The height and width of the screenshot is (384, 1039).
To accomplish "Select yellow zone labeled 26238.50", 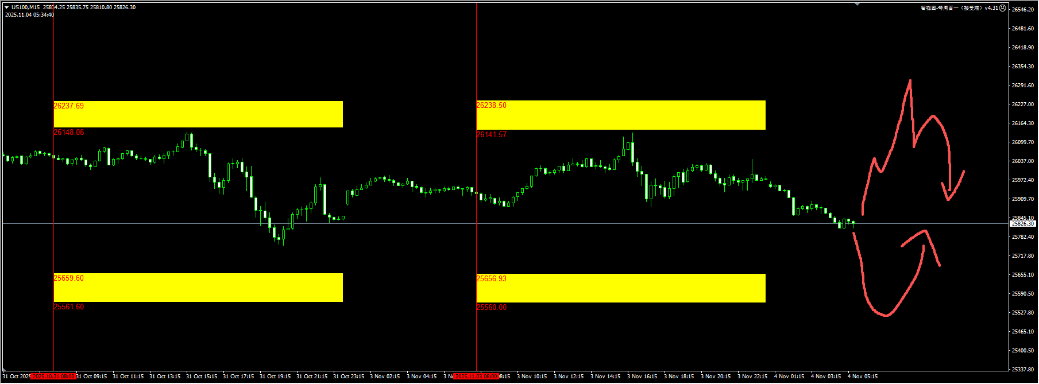I will click(620, 115).
